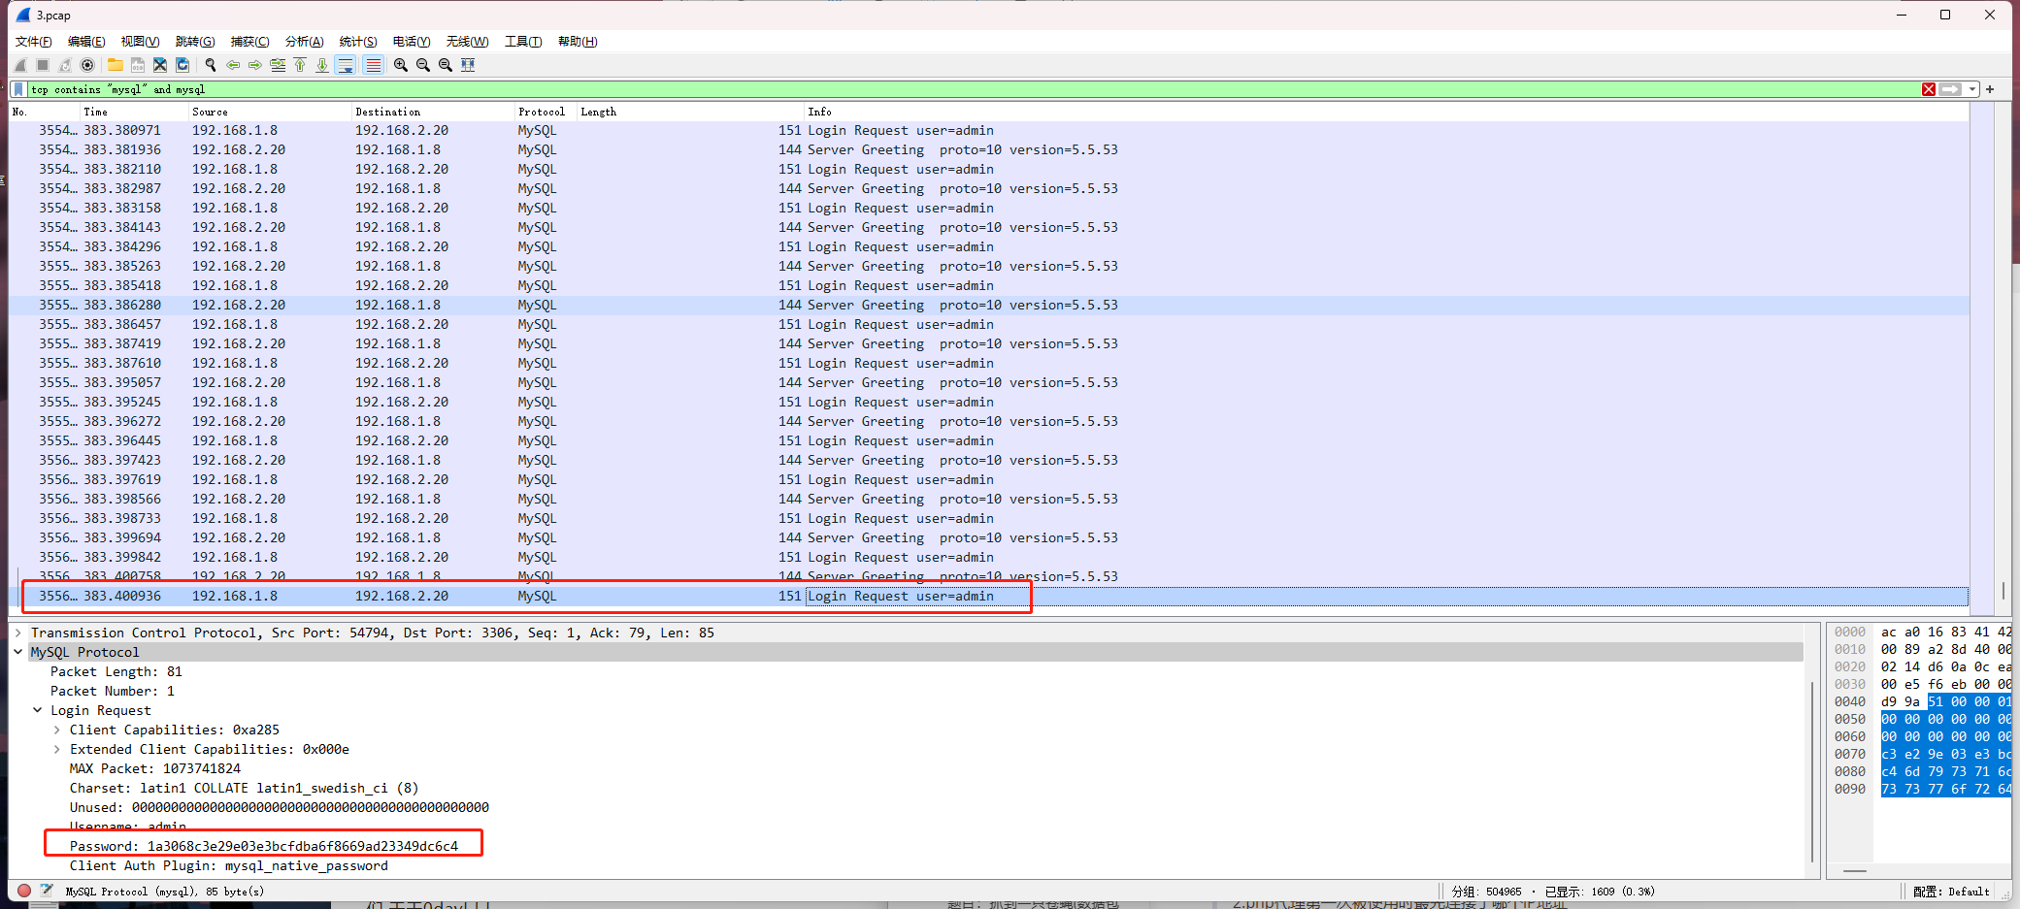2020x909 pixels.
Task: Click expert information red circle icon
Action: [24, 891]
